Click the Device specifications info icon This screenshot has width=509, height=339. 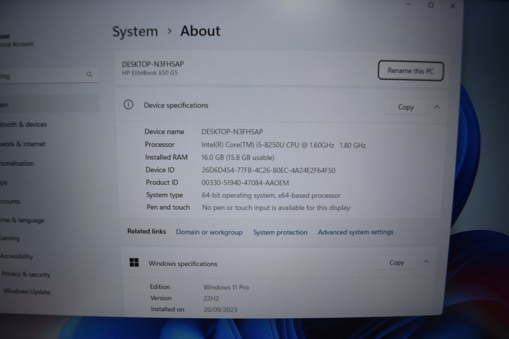[128, 105]
